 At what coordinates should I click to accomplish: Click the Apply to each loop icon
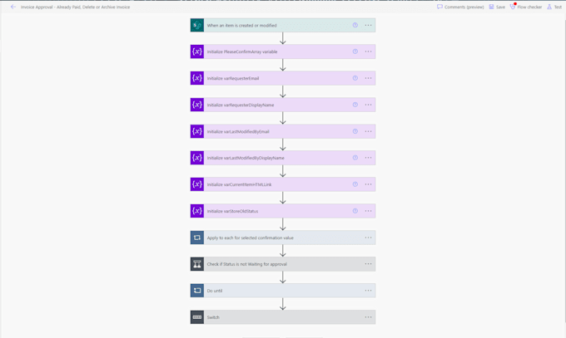pos(197,238)
